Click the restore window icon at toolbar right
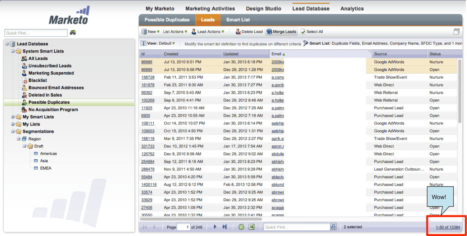Viewport: 467px width, 236px height. 456,31
